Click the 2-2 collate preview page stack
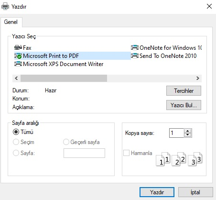 pos(179,159)
